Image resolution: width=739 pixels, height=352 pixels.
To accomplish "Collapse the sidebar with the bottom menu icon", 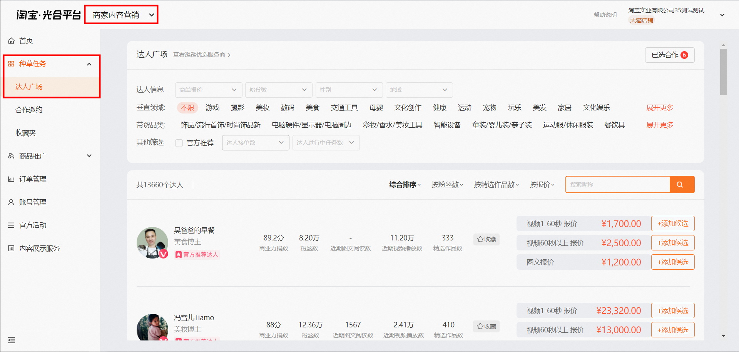I will click(12, 340).
